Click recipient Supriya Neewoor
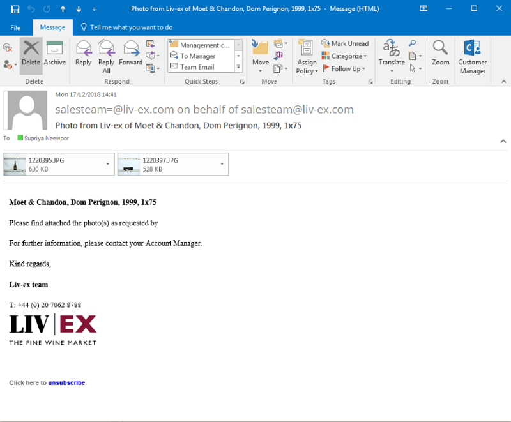The width and height of the screenshot is (511, 422). (46, 138)
